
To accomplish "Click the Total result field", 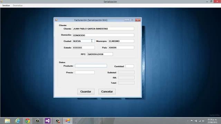I will [x=126, y=83].
